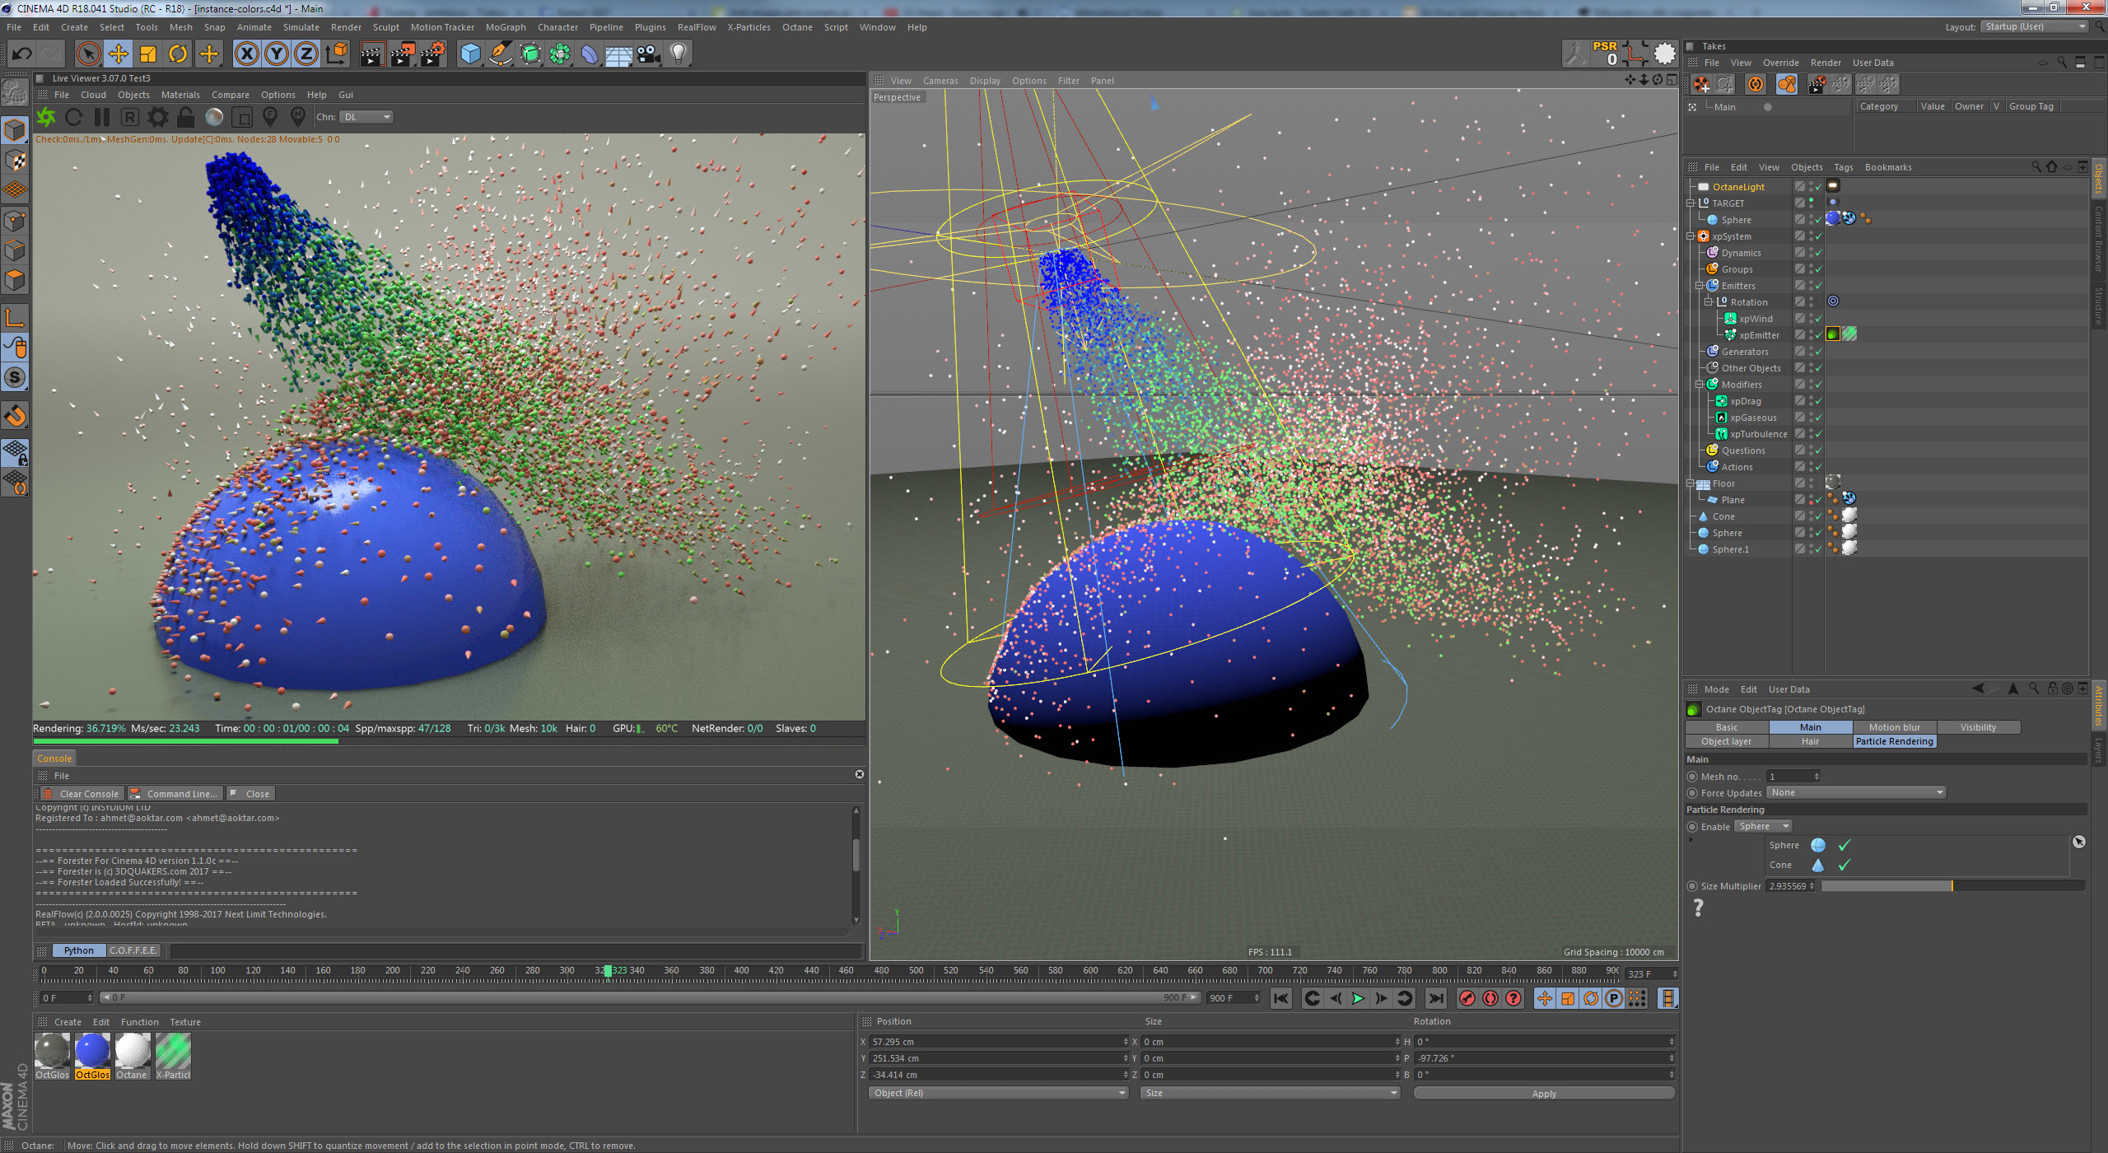
Task: Toggle checkmark beside Cone in particle list
Action: 1844,865
